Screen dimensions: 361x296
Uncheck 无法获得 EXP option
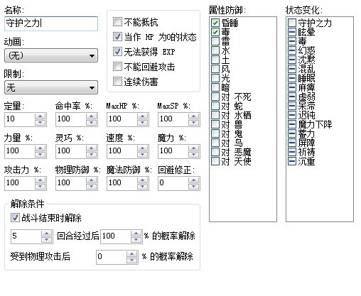coord(117,52)
